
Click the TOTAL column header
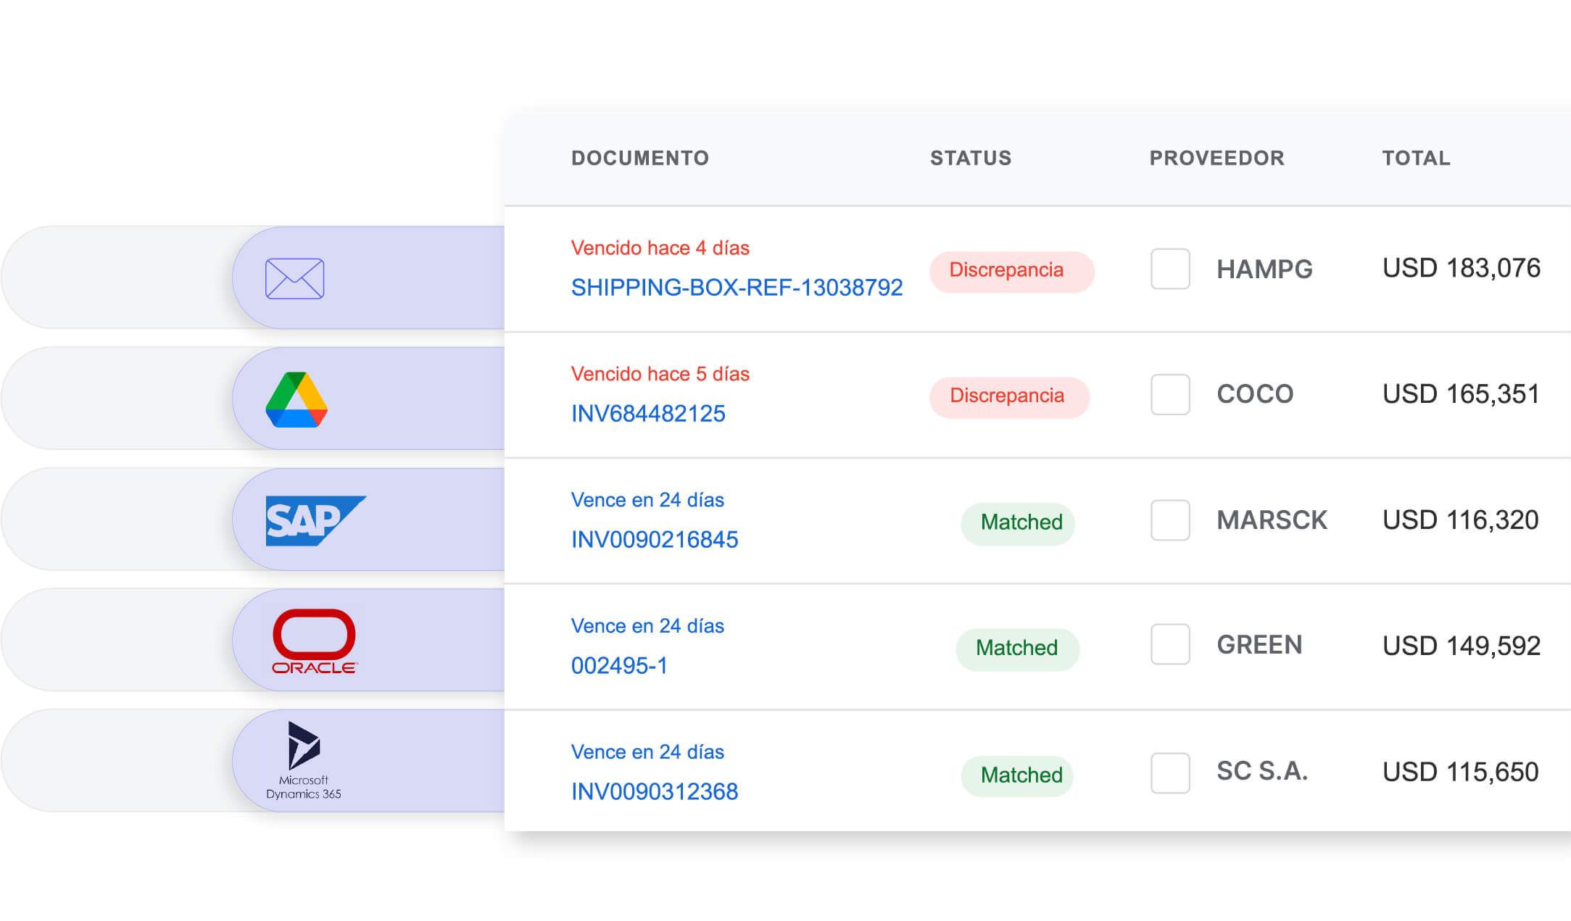point(1416,158)
